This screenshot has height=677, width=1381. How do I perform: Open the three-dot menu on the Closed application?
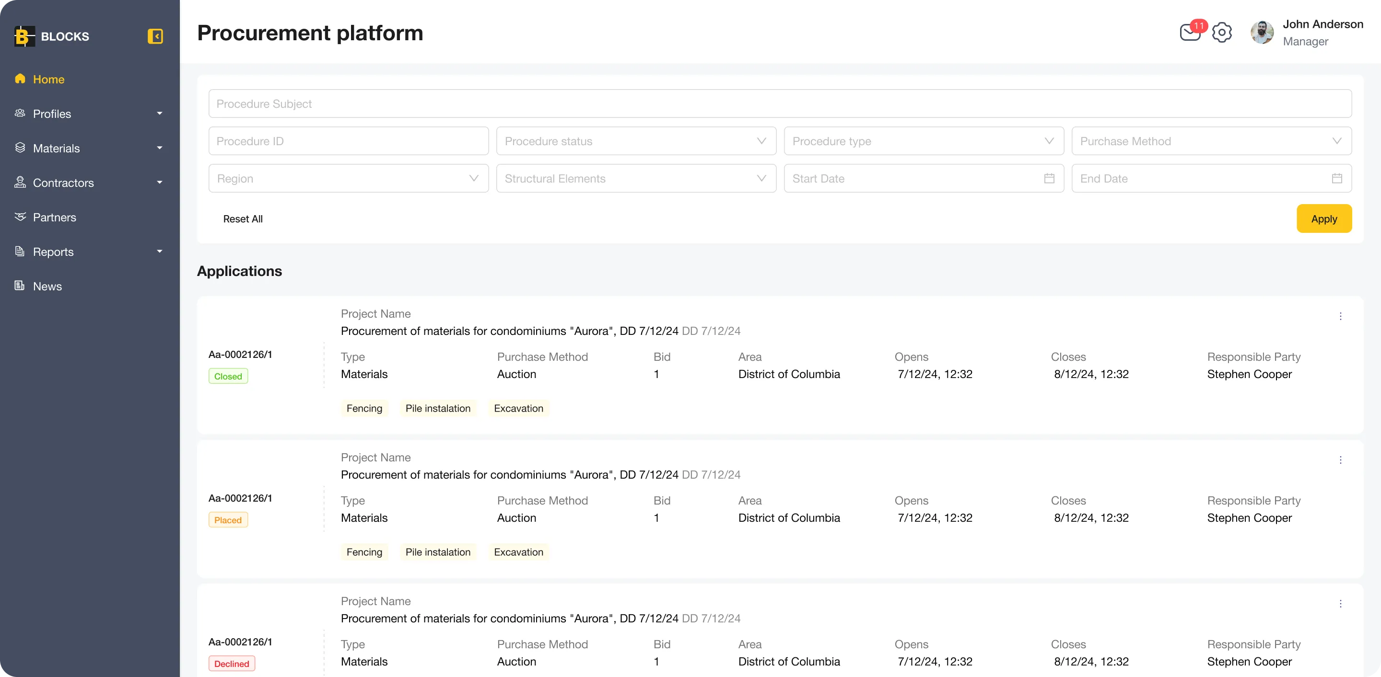coord(1340,316)
